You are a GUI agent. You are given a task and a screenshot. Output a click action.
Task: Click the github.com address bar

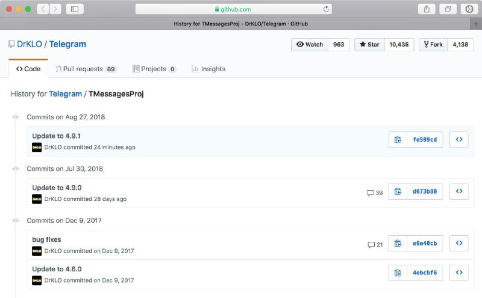tap(233, 9)
